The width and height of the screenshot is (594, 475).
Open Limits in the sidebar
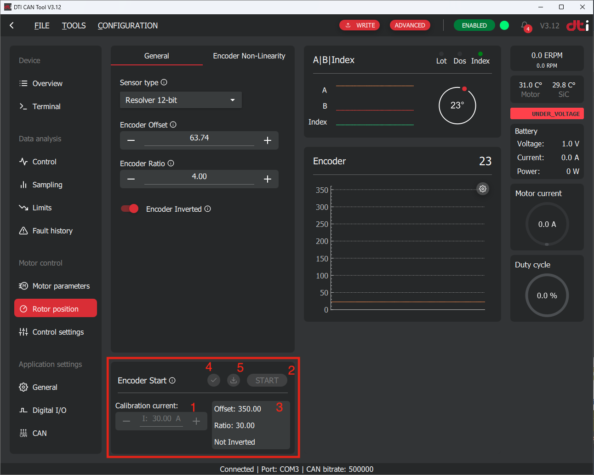click(x=56, y=208)
